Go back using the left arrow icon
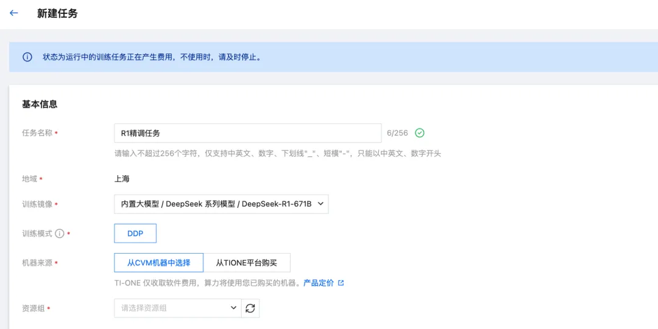This screenshot has width=658, height=329. [x=14, y=13]
